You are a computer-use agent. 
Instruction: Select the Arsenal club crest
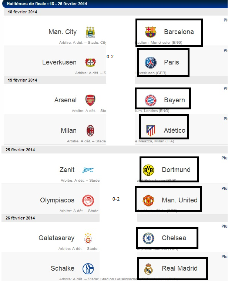[90, 100]
